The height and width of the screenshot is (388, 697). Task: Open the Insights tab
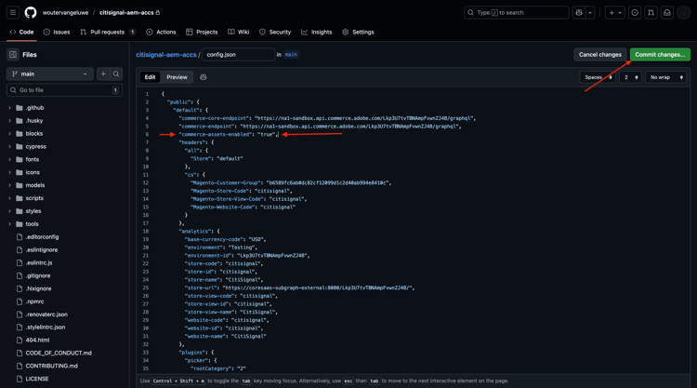317,32
